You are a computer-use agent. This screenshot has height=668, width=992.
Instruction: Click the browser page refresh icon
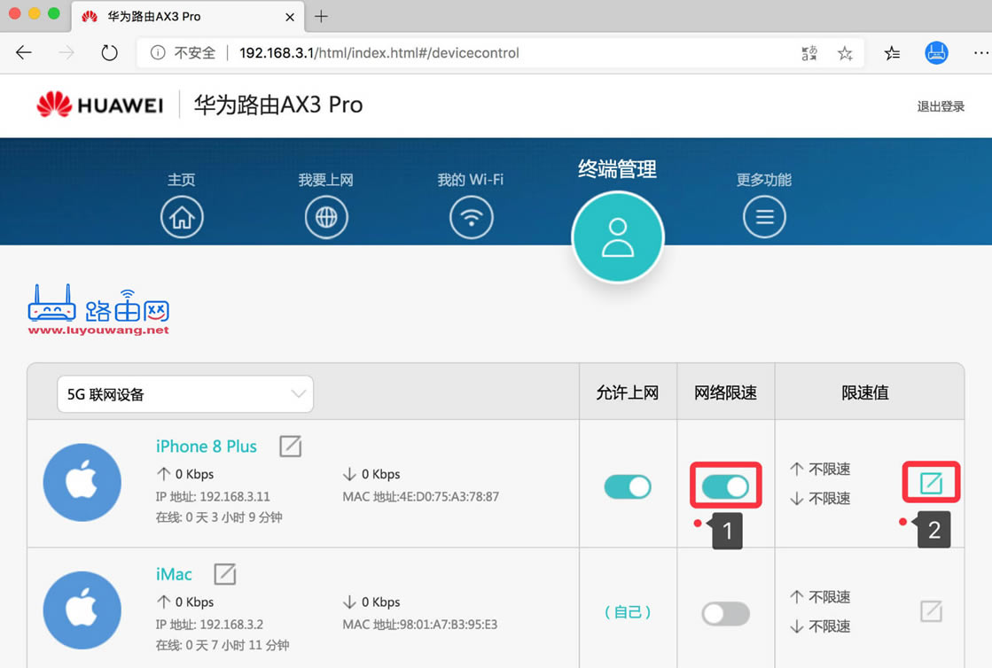109,52
